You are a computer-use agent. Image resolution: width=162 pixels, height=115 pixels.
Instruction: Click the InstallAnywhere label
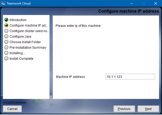(x=15, y=103)
